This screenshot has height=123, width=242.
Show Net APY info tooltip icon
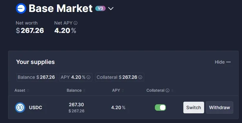pyautogui.click(x=75, y=23)
